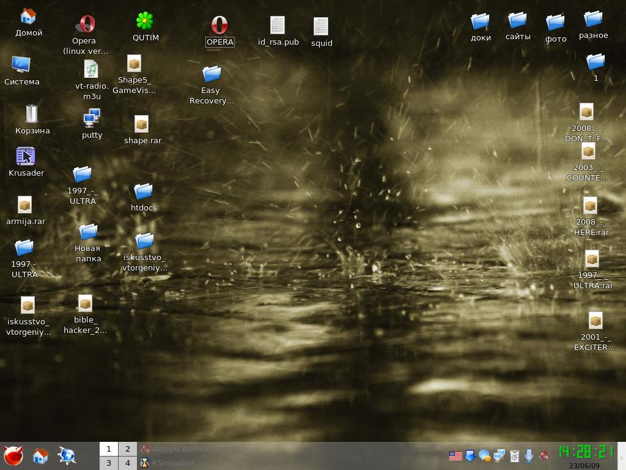Open the Krusader file manager icon
The height and width of the screenshot is (470, 626).
(x=26, y=157)
